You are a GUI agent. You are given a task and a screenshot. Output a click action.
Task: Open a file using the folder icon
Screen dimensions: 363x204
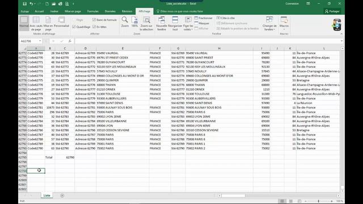[54, 4]
